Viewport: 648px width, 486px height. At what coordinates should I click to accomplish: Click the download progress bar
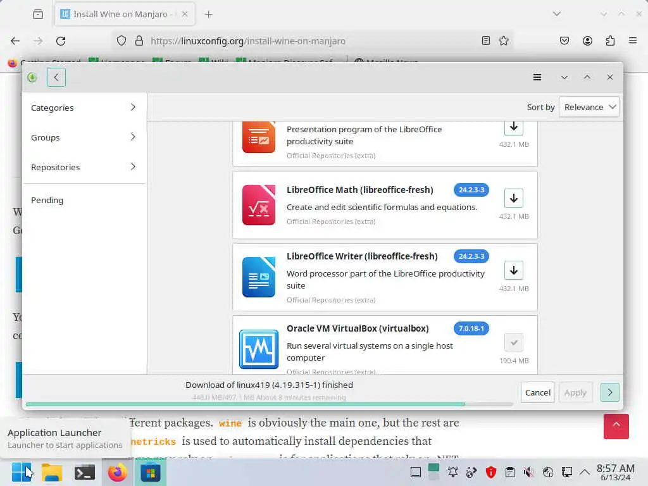tap(270, 404)
